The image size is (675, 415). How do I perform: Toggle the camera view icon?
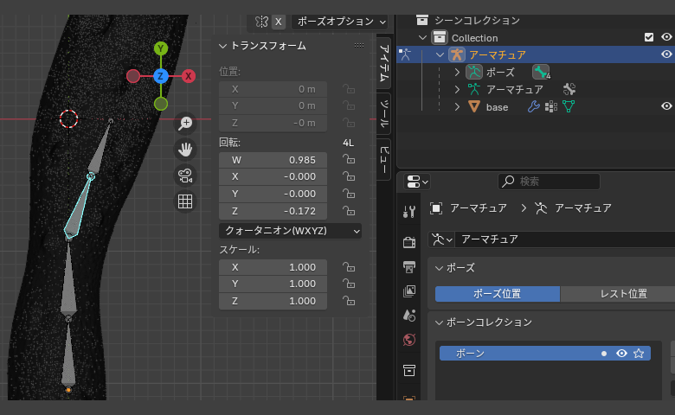pyautogui.click(x=184, y=176)
